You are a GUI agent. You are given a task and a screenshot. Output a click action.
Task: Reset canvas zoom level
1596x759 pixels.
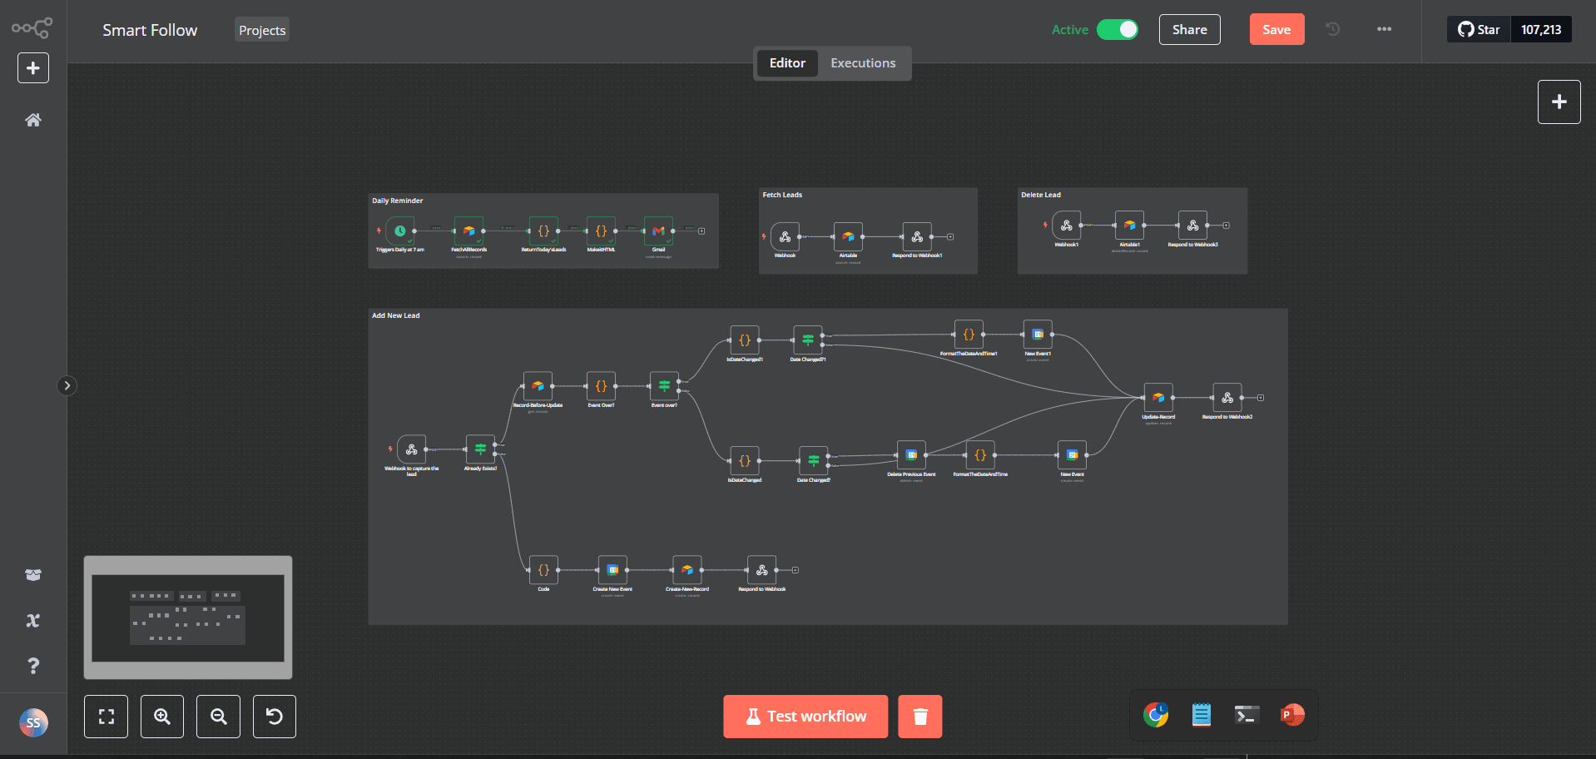[x=274, y=717]
